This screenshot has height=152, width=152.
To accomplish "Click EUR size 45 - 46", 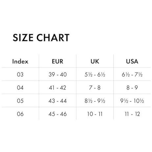I will point(58,114).
